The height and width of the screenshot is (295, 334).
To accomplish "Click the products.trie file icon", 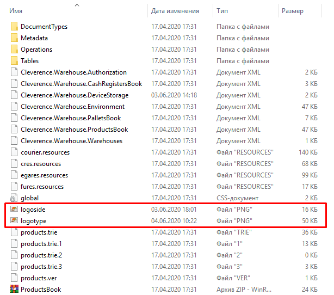I will coord(14,232).
